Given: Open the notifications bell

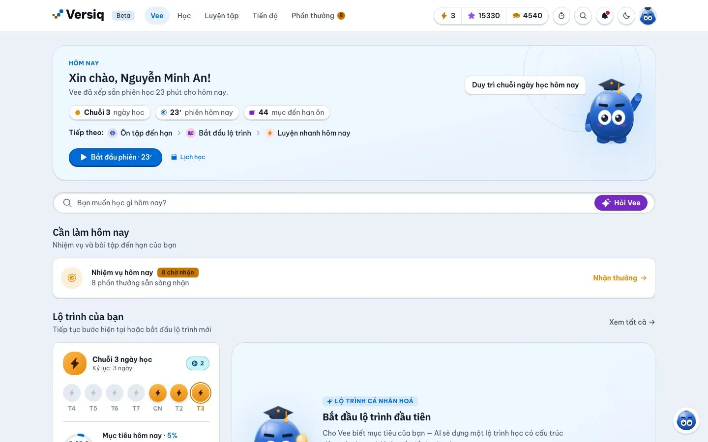Looking at the screenshot, I should [605, 16].
